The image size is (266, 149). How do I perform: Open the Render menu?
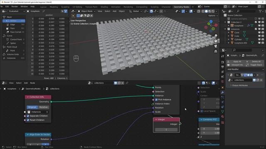point(15,7)
